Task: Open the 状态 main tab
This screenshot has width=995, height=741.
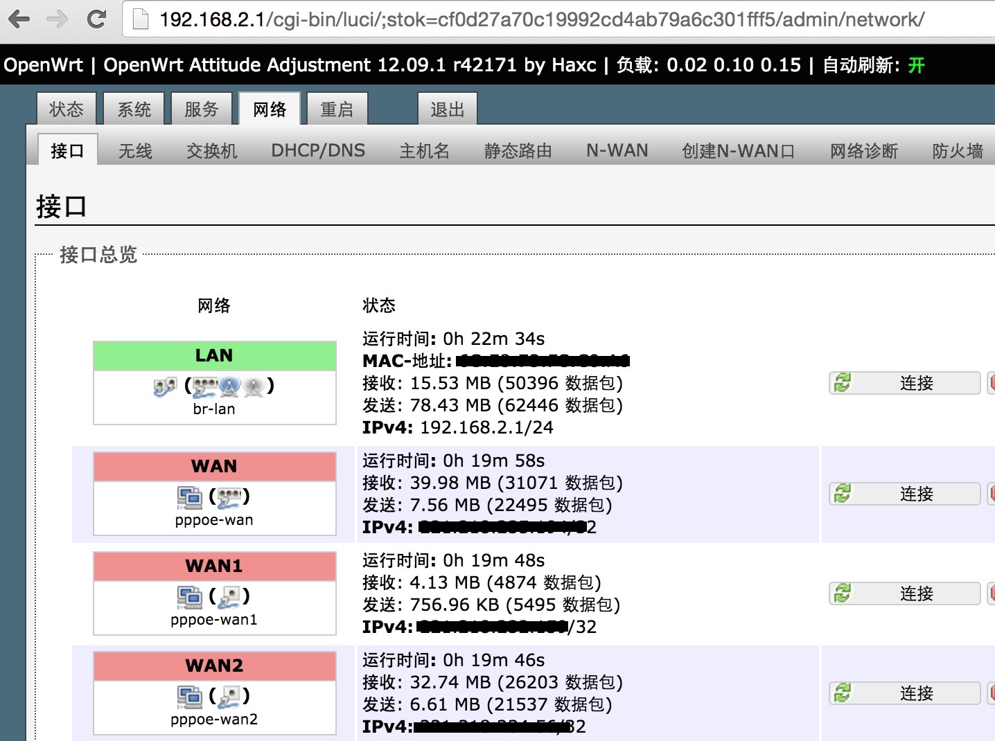Action: [66, 109]
